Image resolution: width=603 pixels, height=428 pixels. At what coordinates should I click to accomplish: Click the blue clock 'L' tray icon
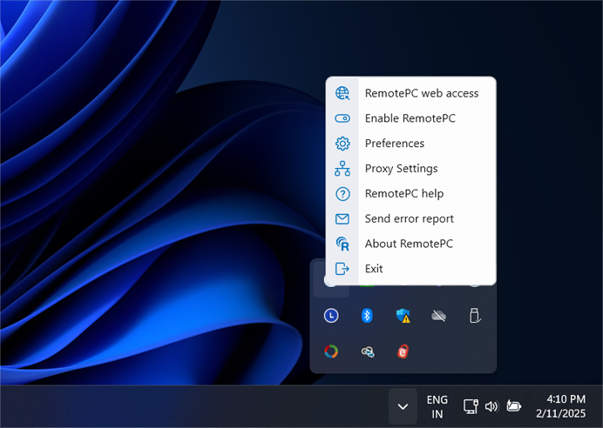(x=331, y=316)
